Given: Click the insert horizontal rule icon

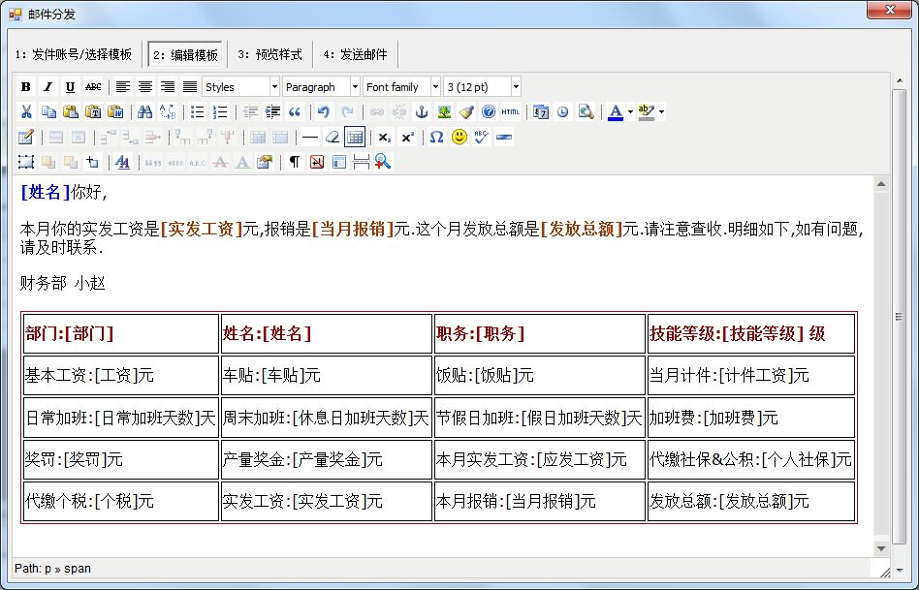Looking at the screenshot, I should (x=308, y=137).
